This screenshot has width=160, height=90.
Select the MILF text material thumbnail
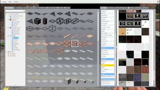pos(130,32)
